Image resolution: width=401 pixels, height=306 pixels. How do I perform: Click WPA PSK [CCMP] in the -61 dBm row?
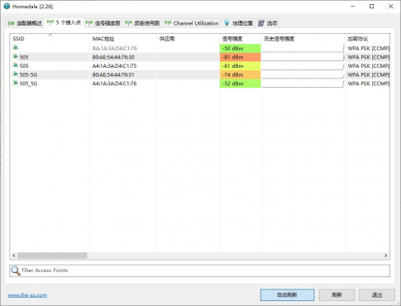pyautogui.click(x=369, y=66)
